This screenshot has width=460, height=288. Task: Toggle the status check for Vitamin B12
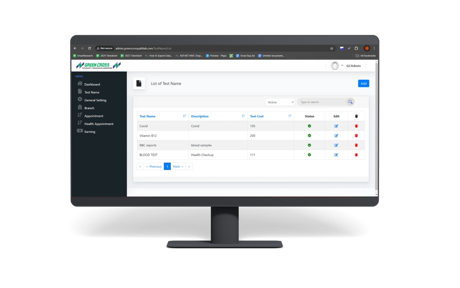309,136
